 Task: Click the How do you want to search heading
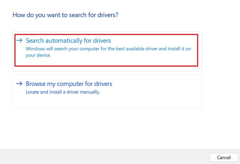(65, 15)
